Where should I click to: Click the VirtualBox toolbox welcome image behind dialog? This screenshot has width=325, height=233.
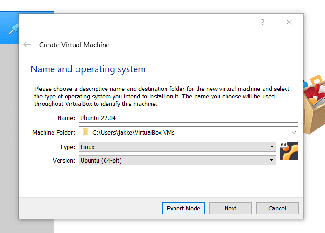point(314,105)
